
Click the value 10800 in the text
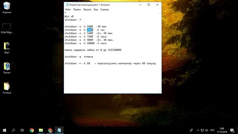tap(91, 43)
